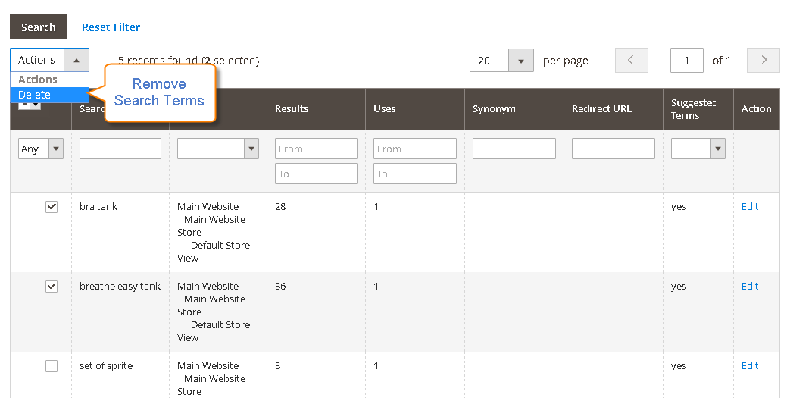The height and width of the screenshot is (398, 790).
Task: Click the previous page arrow icon
Action: tap(631, 60)
